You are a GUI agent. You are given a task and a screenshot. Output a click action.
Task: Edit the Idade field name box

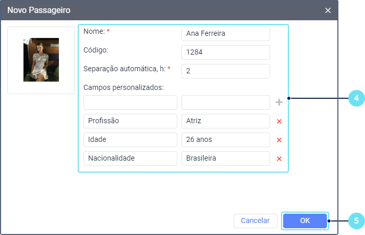point(130,140)
